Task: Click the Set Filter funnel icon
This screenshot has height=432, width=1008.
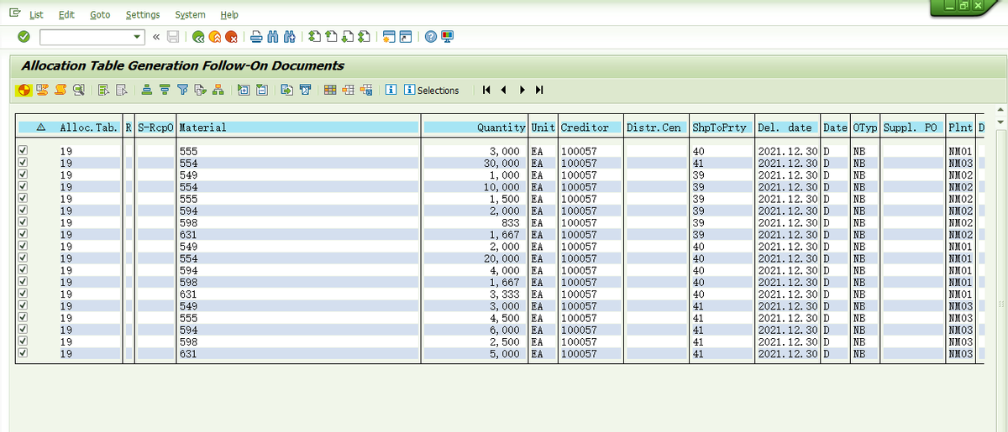Action: pyautogui.click(x=182, y=90)
